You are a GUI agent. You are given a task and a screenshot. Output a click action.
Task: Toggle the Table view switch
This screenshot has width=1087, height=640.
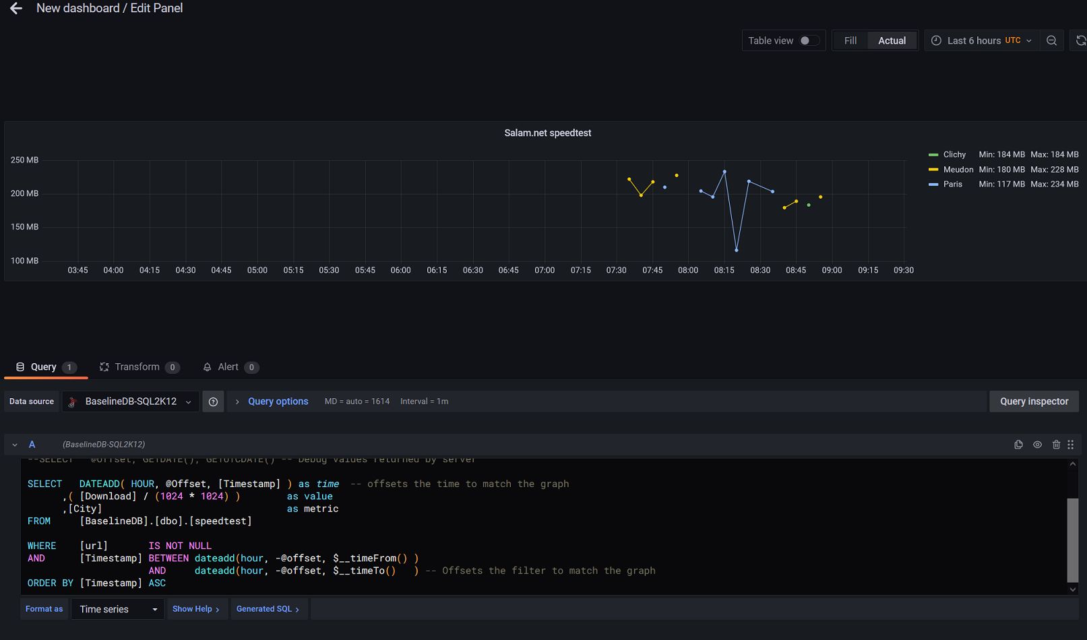pyautogui.click(x=809, y=40)
